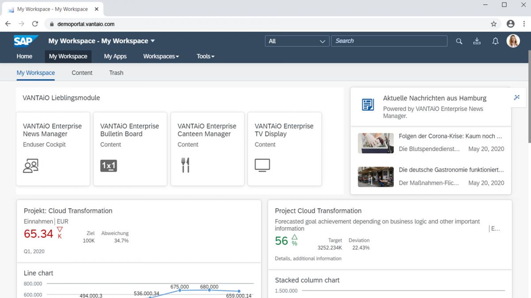Open the downloads tray icon in header

click(477, 41)
